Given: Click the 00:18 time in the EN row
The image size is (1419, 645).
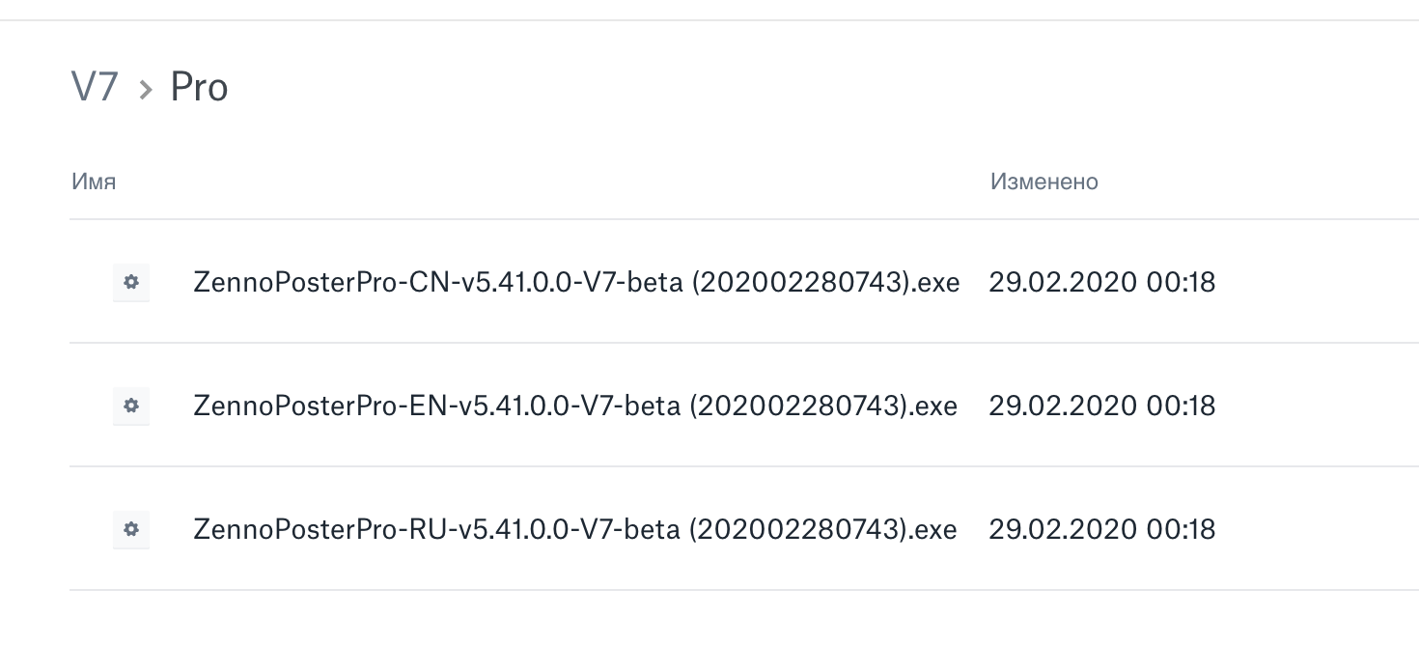Looking at the screenshot, I should pyautogui.click(x=1181, y=407).
